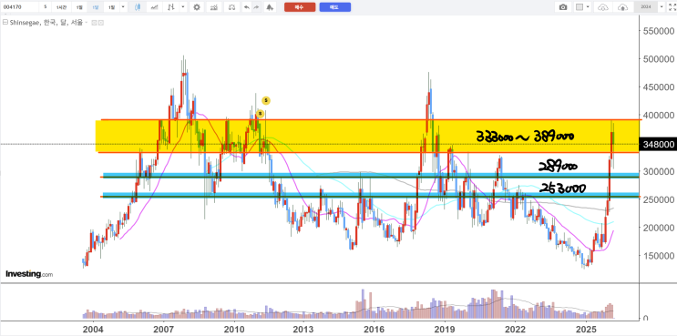Toggle fullscreen mode for the chart
The height and width of the screenshot is (336, 677).
point(672,7)
